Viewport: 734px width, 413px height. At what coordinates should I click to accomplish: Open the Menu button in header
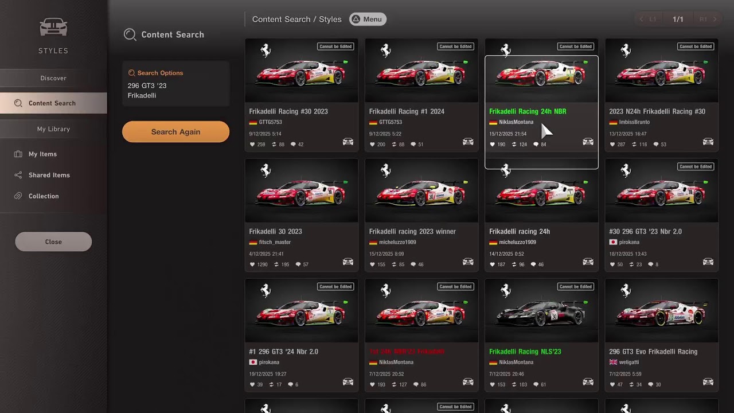(368, 19)
